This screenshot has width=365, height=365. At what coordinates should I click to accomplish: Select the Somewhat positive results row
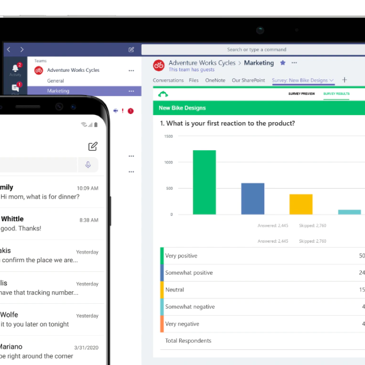coord(262,273)
